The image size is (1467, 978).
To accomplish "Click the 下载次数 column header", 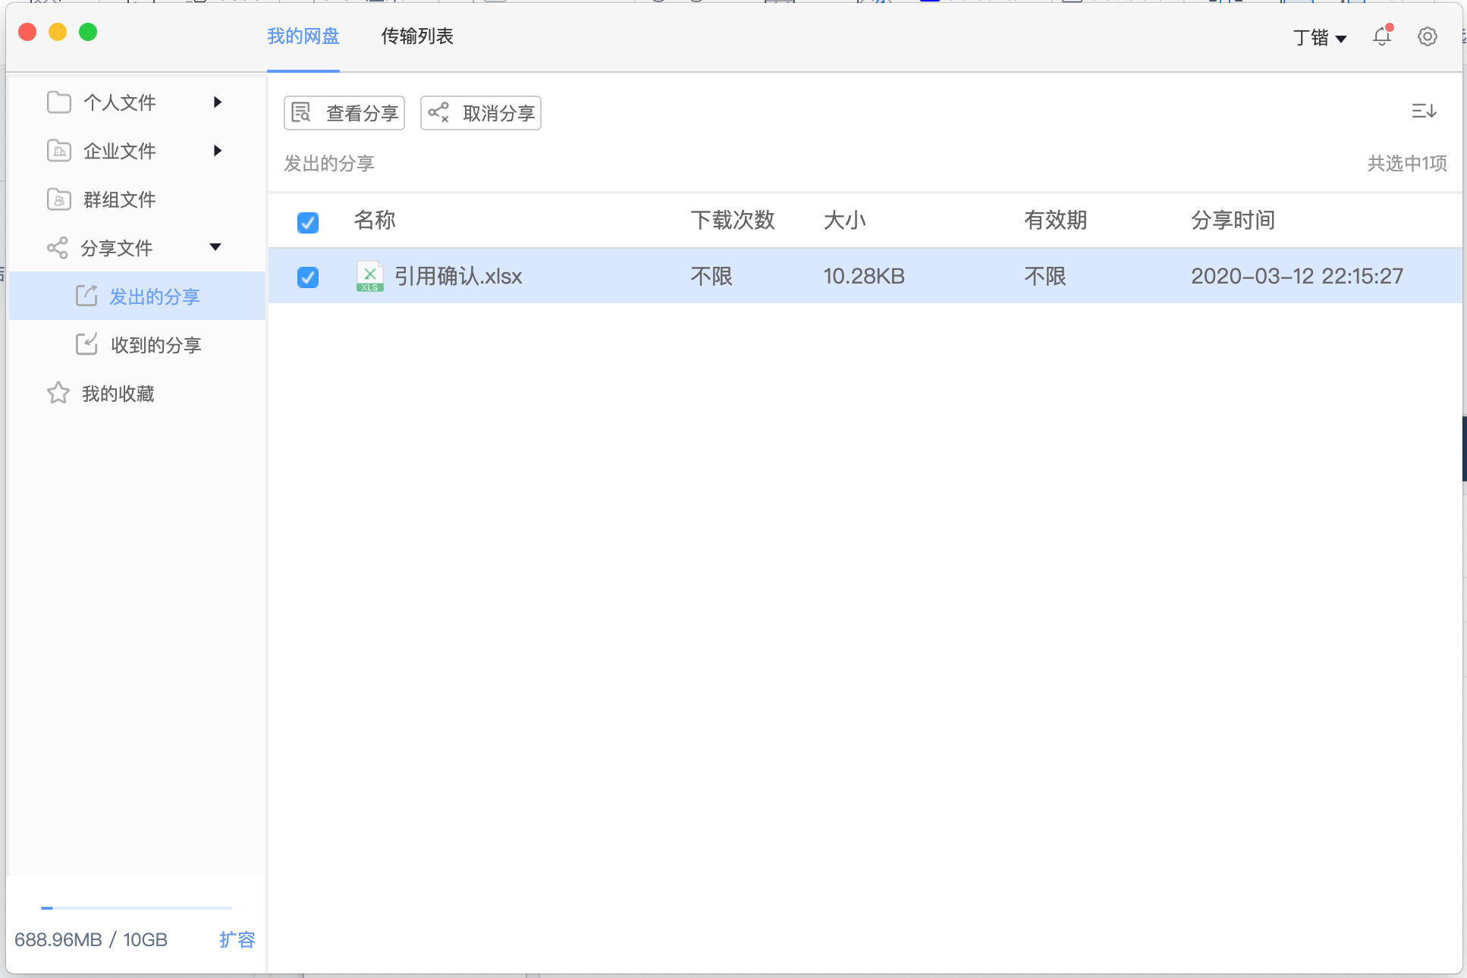I will click(733, 220).
